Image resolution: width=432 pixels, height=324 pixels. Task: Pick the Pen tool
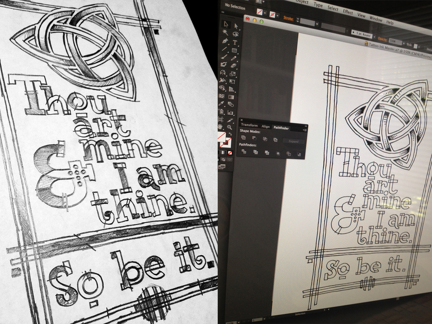point(225,41)
